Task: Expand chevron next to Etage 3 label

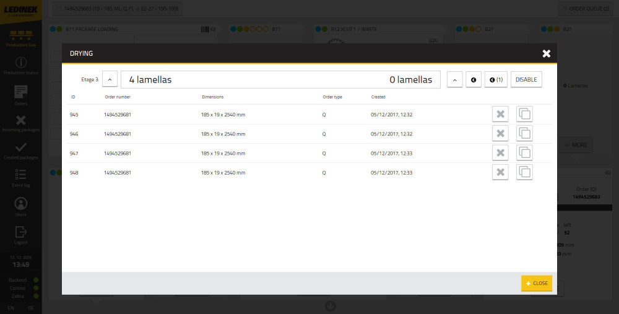Action: pyautogui.click(x=110, y=80)
